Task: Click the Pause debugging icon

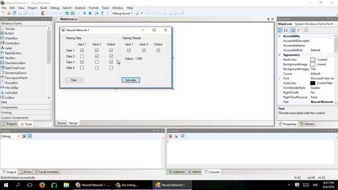Action: [x=84, y=13]
